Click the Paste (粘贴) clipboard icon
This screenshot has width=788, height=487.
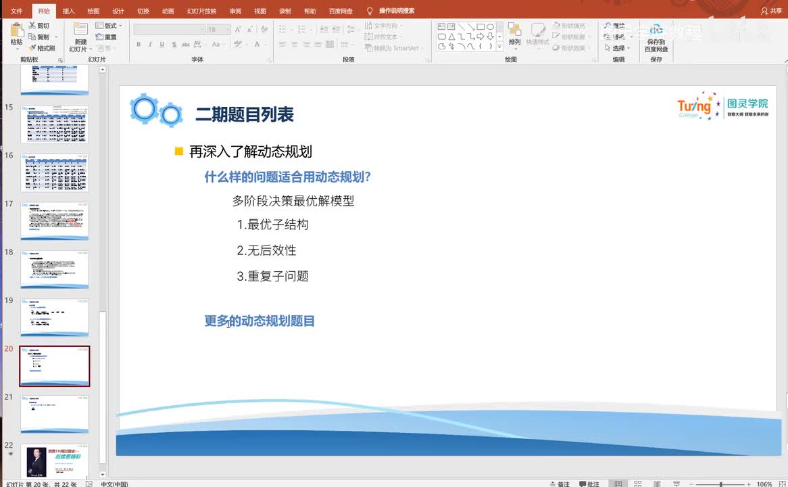[x=17, y=30]
